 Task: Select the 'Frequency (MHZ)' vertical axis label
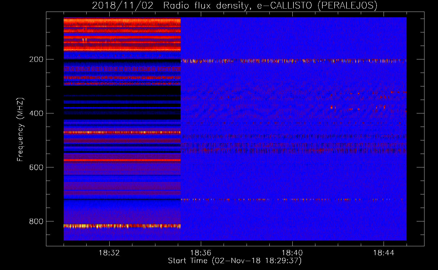click(20, 130)
